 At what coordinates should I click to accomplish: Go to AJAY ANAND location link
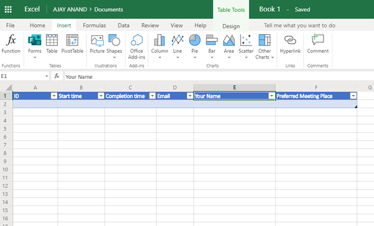[70, 9]
